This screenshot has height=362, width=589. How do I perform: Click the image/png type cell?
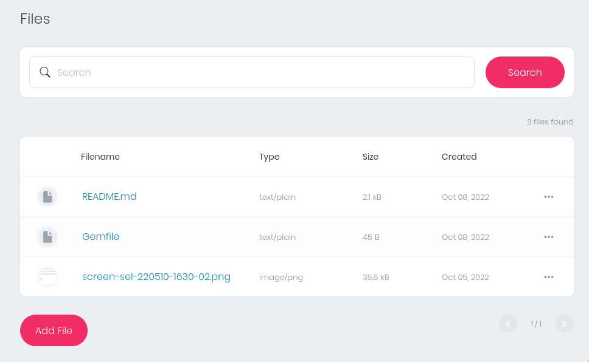coord(281,277)
